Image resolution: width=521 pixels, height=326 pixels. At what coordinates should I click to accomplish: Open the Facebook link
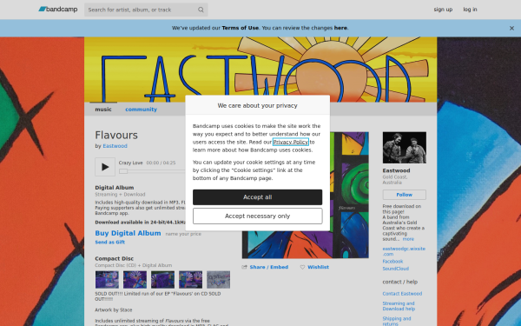click(392, 262)
